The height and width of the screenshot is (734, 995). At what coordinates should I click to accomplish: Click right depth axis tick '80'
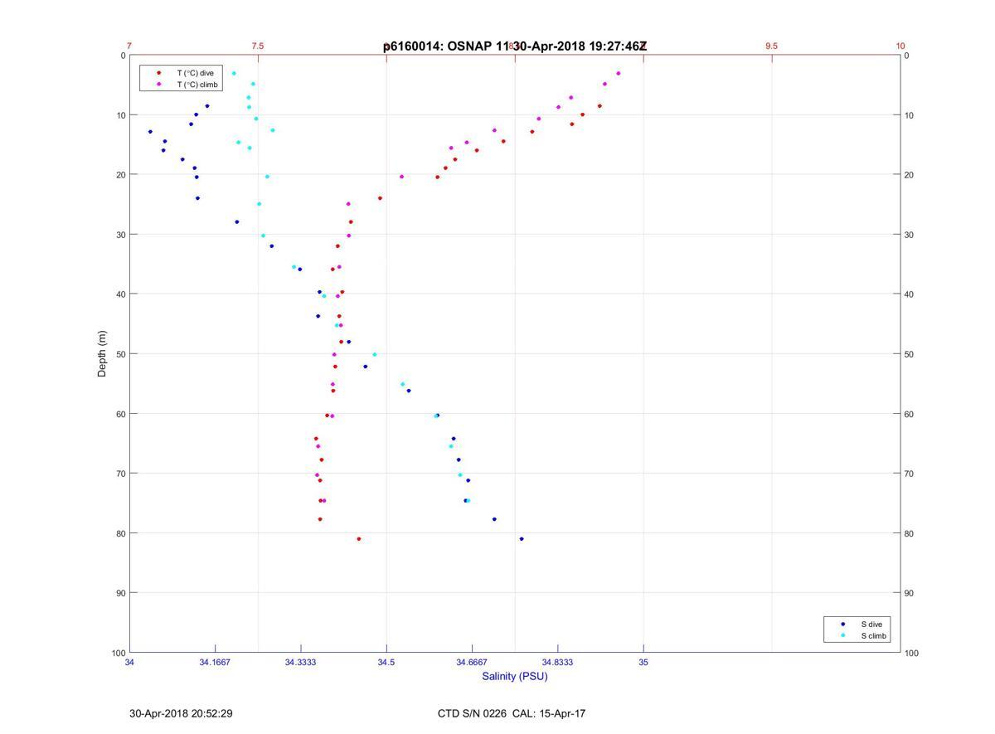tap(910, 533)
